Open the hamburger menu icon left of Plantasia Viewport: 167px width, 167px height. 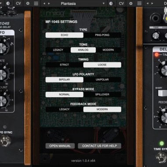(36, 4)
